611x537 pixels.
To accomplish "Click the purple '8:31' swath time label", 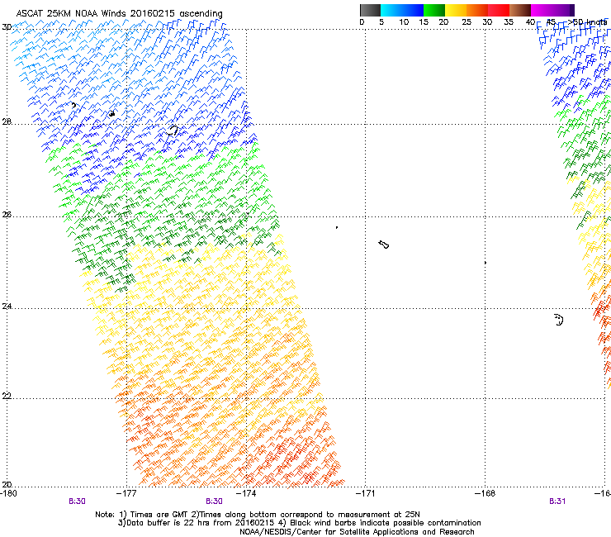I will point(557,501).
